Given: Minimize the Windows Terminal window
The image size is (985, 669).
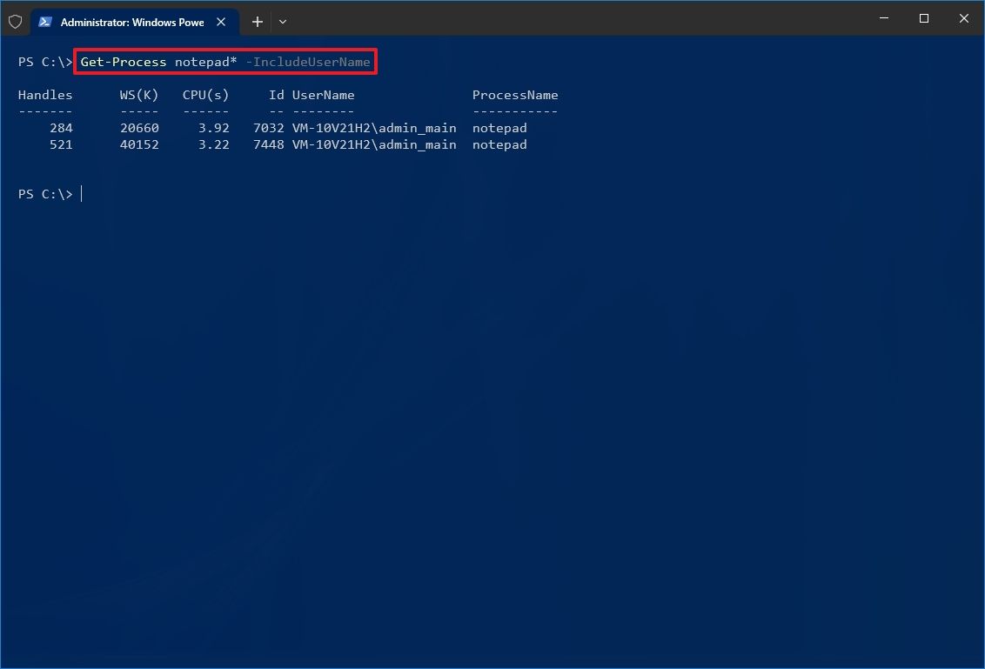Looking at the screenshot, I should [884, 18].
